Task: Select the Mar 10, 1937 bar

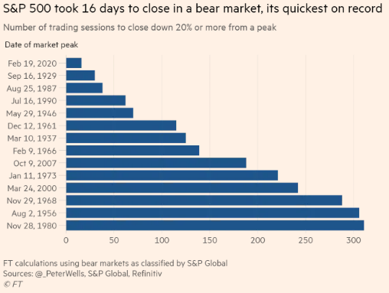Action: coord(126,138)
